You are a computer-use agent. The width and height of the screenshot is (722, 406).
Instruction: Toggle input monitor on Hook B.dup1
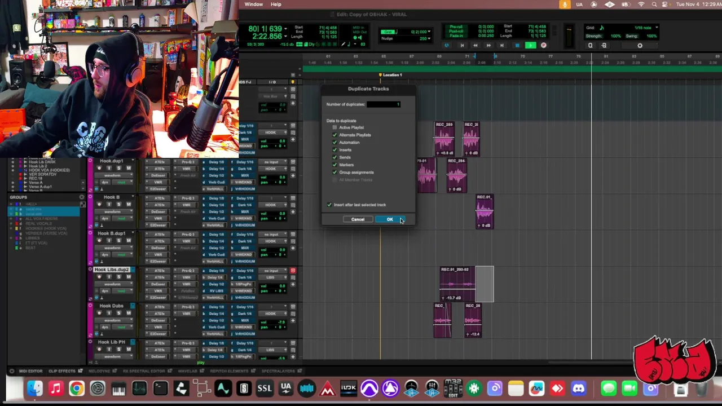click(x=109, y=241)
